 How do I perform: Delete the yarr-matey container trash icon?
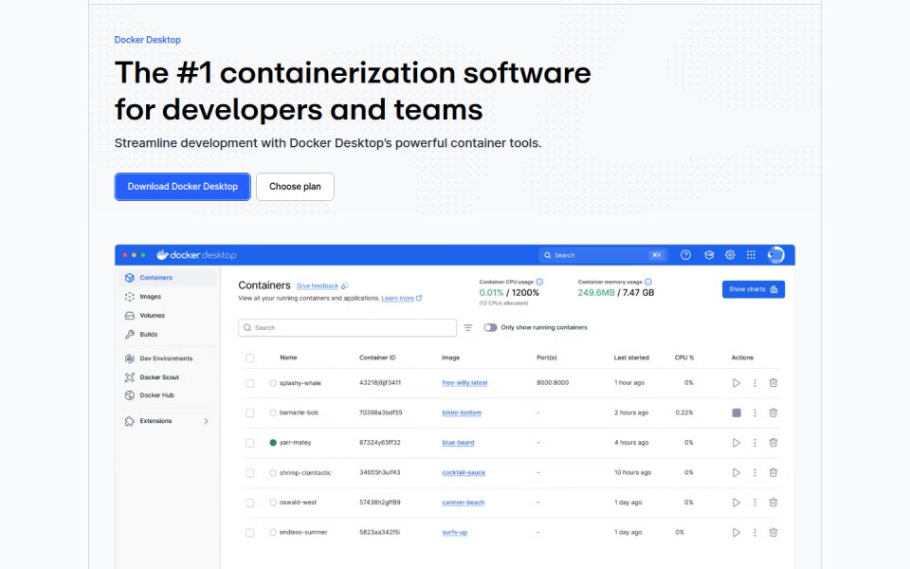pyautogui.click(x=773, y=443)
